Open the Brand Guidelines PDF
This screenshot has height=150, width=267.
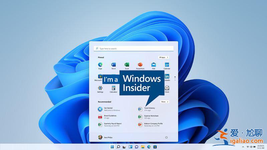pyautogui.click(x=110, y=117)
